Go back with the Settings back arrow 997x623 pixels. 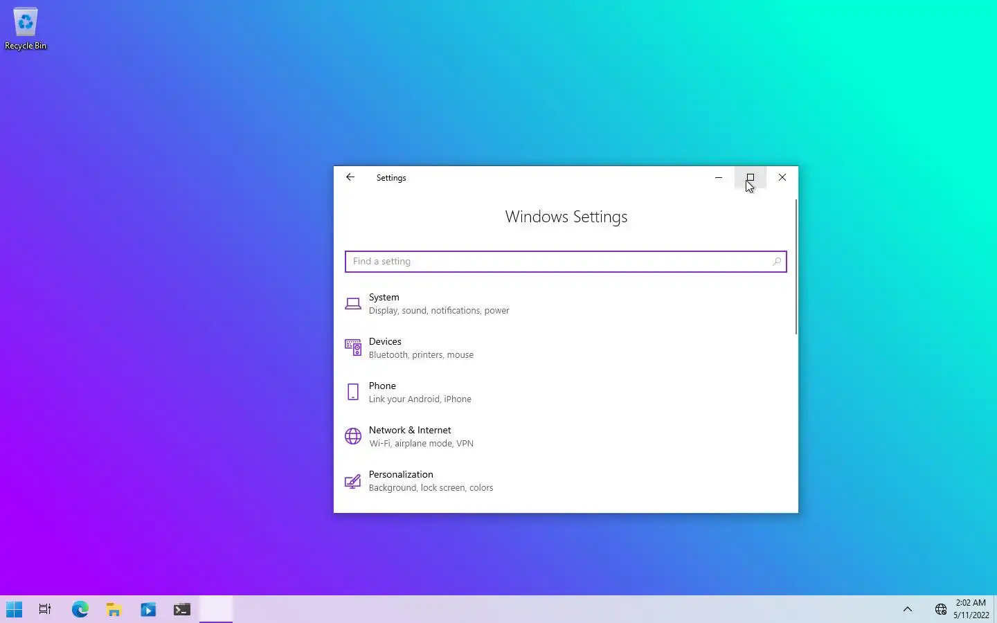[350, 177]
